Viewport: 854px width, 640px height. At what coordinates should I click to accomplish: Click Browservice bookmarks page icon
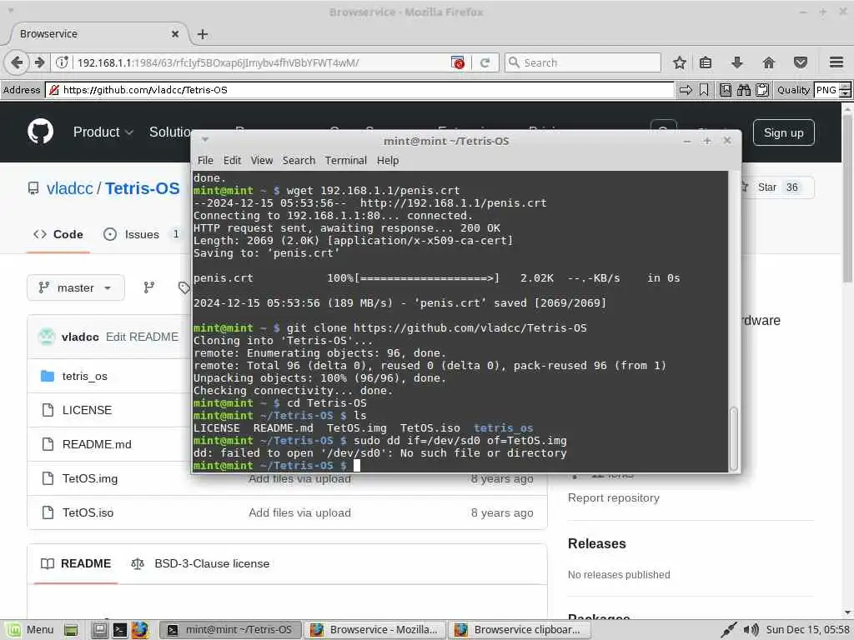tap(726, 90)
